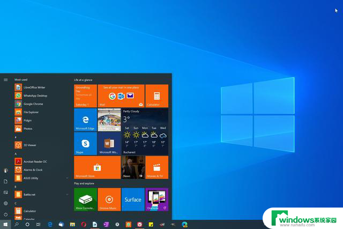Open the Mail tile
This screenshot has height=229, width=343.
(121, 96)
